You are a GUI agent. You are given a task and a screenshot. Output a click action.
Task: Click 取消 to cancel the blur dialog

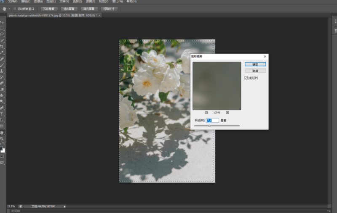tap(255, 71)
